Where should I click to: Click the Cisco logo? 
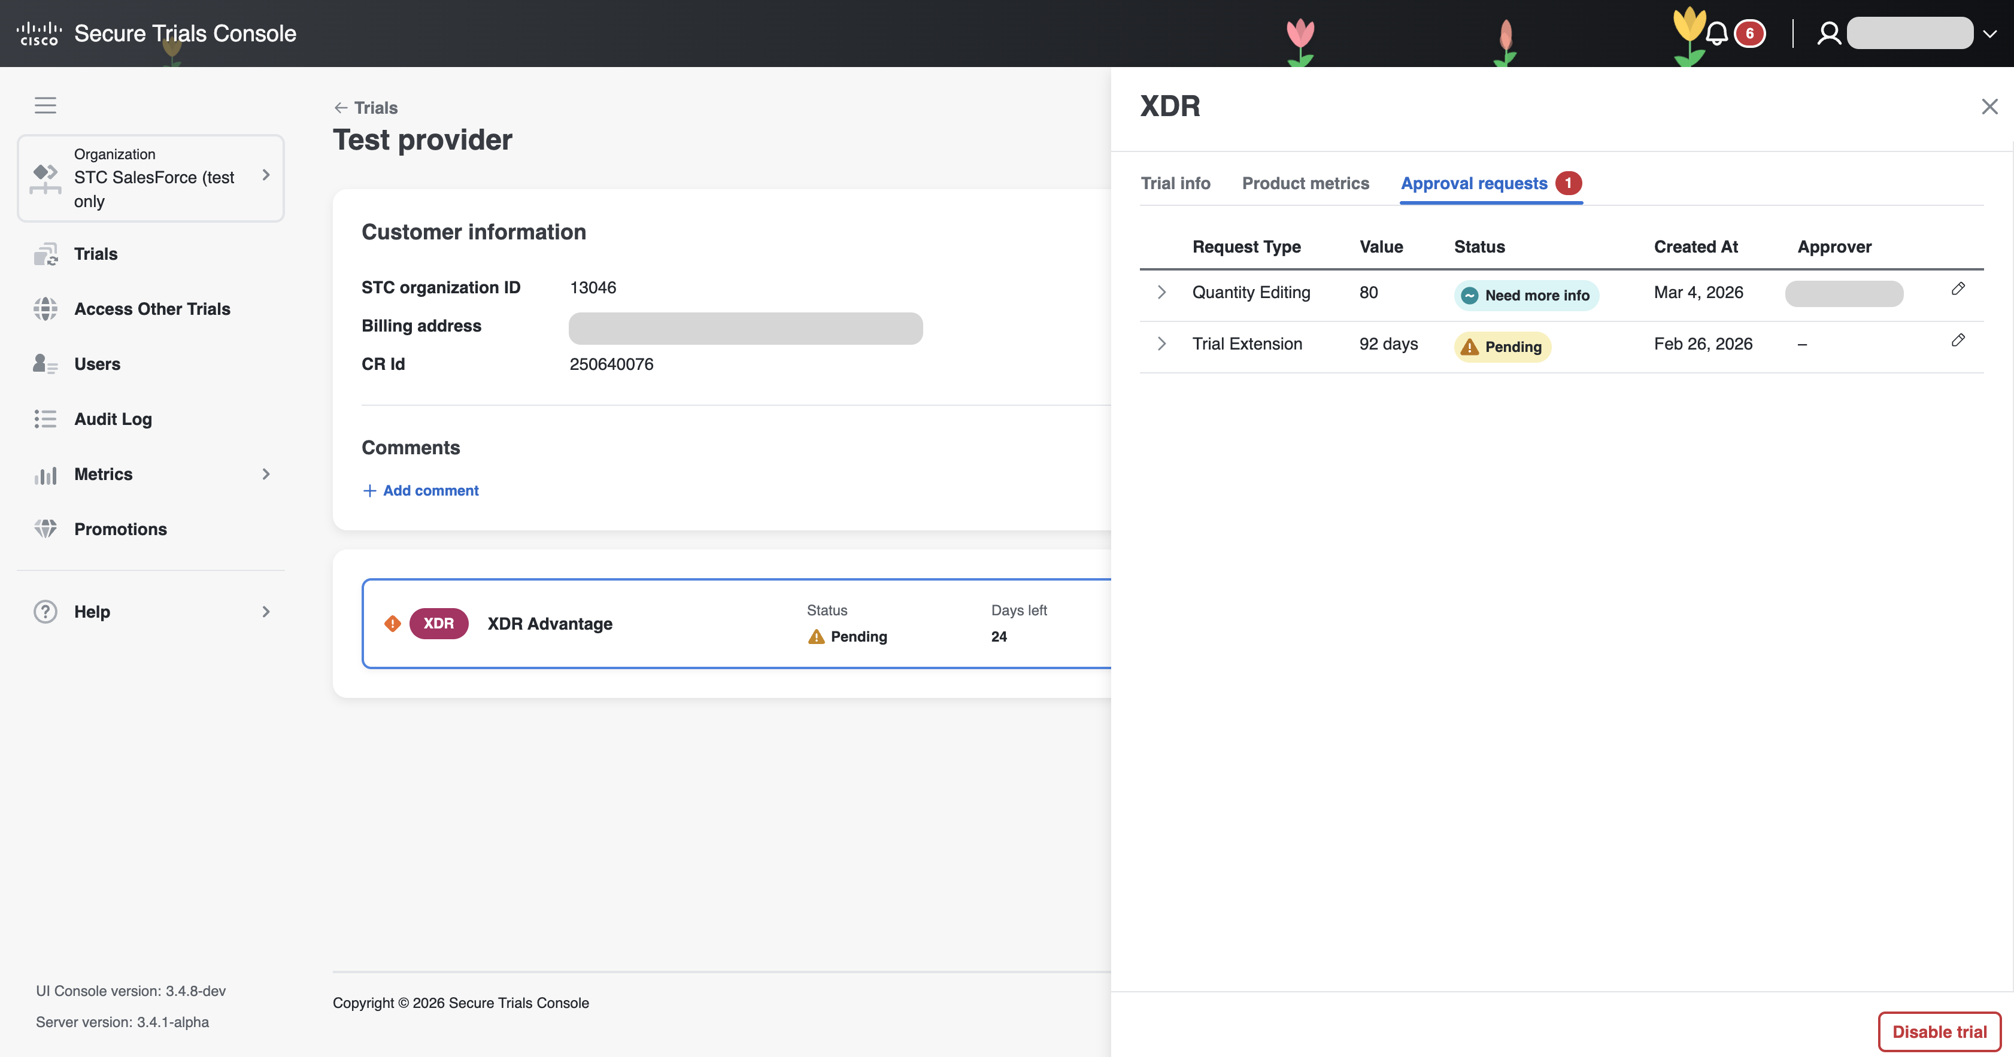(39, 34)
